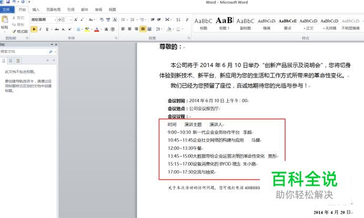Click the Distributed alignment icon
Screen dimensions: 364x218
[149, 29]
